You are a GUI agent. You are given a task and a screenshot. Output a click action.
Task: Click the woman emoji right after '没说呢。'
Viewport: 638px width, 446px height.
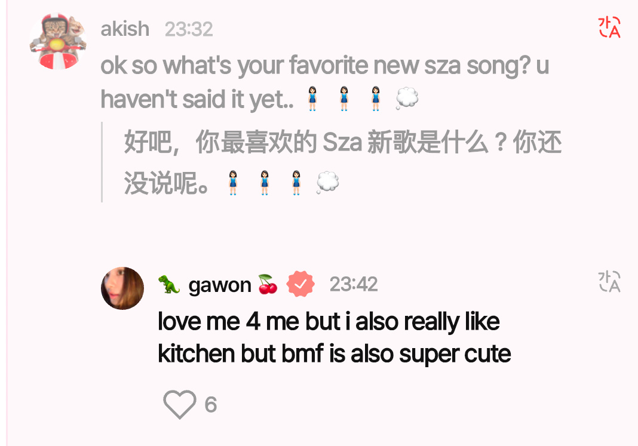[233, 183]
